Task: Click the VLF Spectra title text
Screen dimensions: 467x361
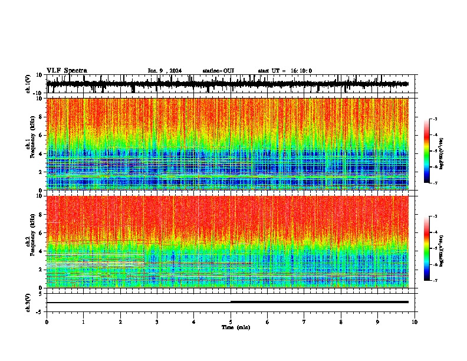Action: point(67,71)
